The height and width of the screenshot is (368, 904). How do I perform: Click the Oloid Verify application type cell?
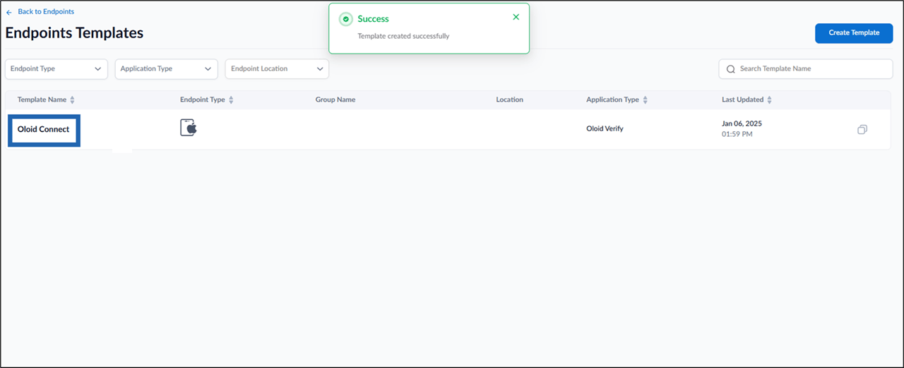pos(605,129)
